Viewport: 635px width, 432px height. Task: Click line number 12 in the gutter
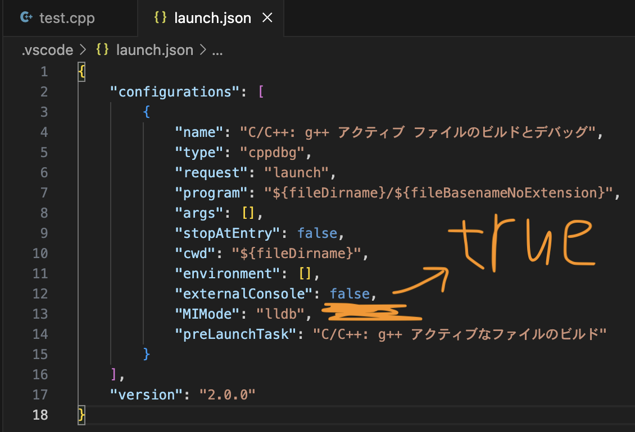(x=41, y=293)
